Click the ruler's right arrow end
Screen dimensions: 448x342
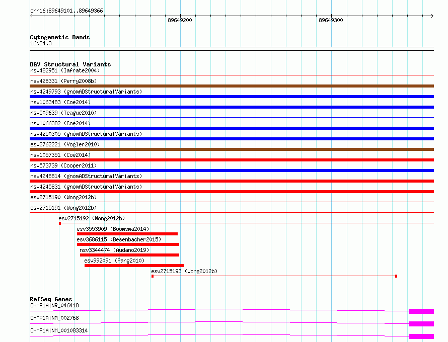(432, 16)
